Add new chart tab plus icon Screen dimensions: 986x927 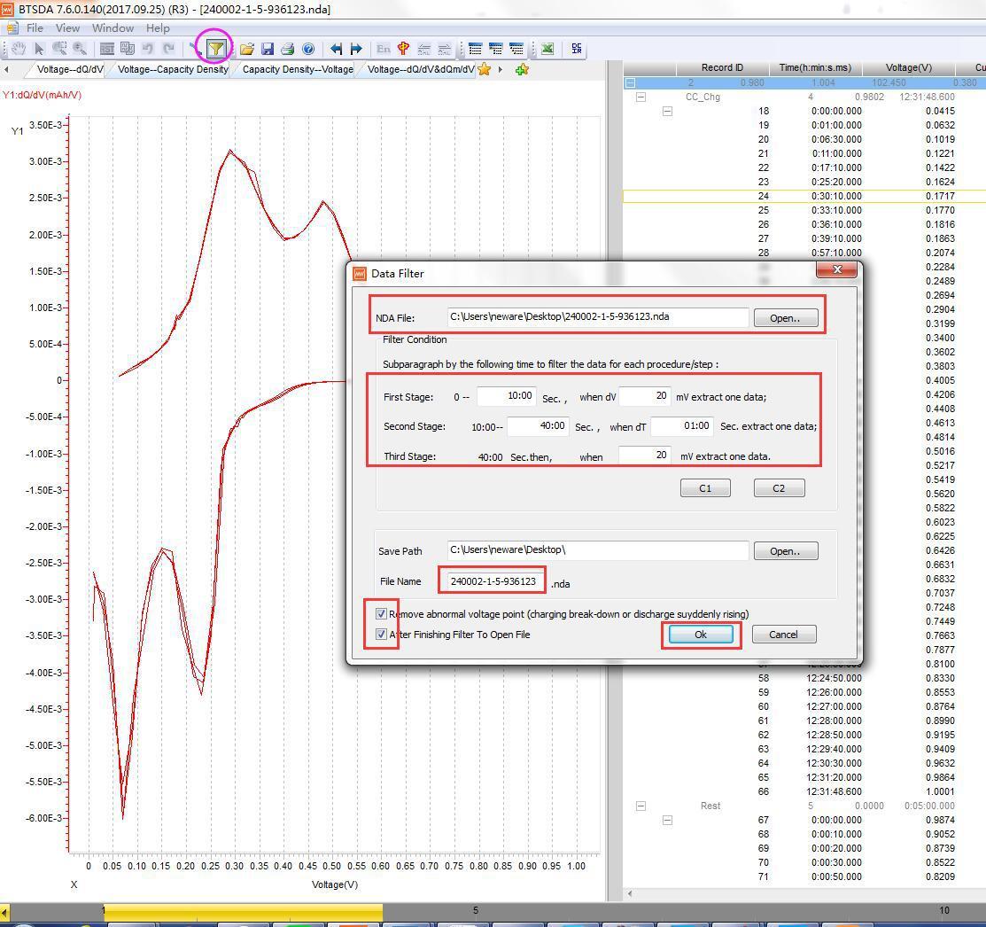(x=521, y=70)
